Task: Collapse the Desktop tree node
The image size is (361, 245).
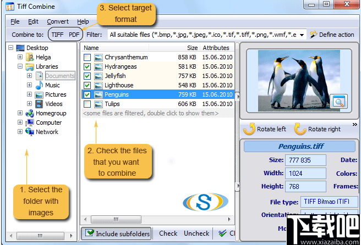Action: 10,48
